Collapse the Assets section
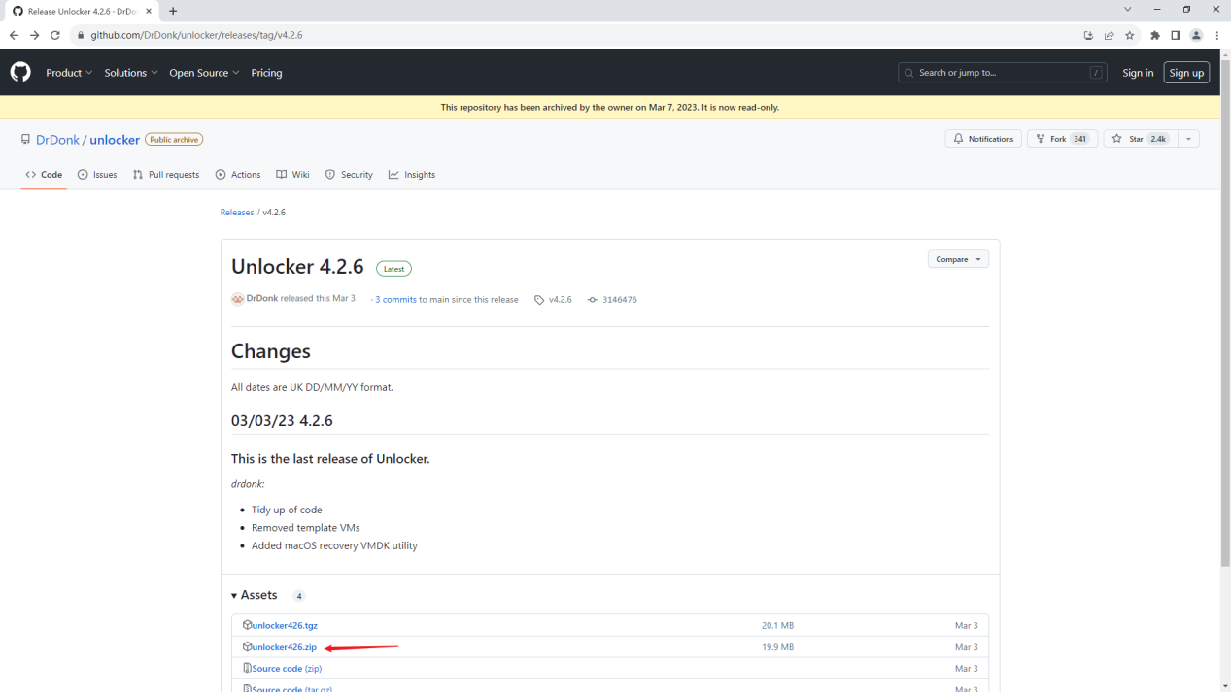The height and width of the screenshot is (692, 1231). (255, 595)
